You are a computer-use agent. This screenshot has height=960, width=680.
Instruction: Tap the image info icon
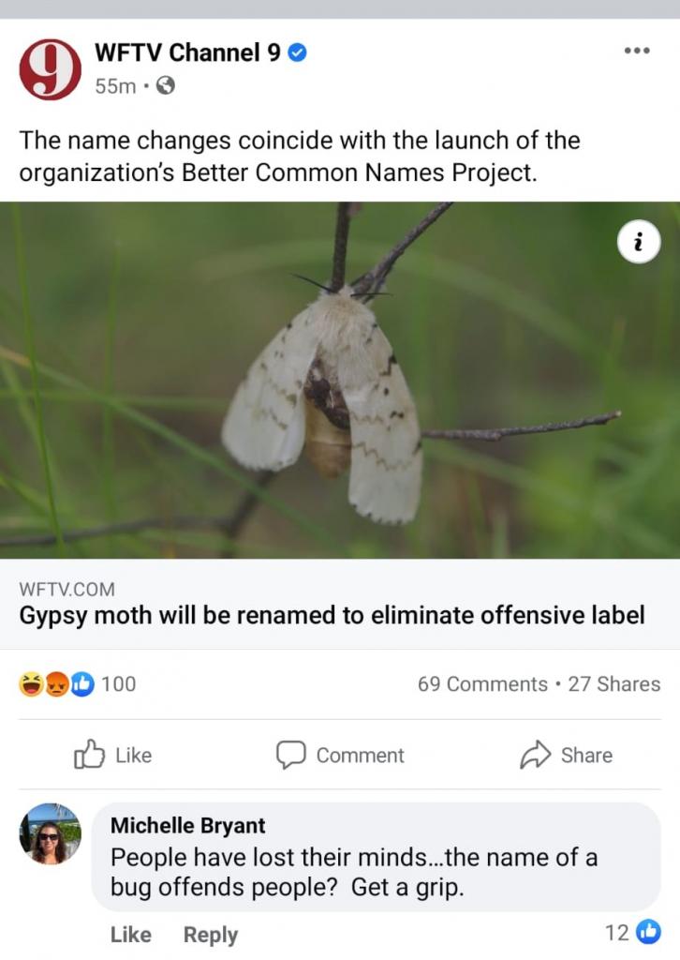tap(639, 244)
